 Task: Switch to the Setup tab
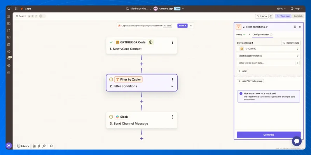[x=241, y=34]
